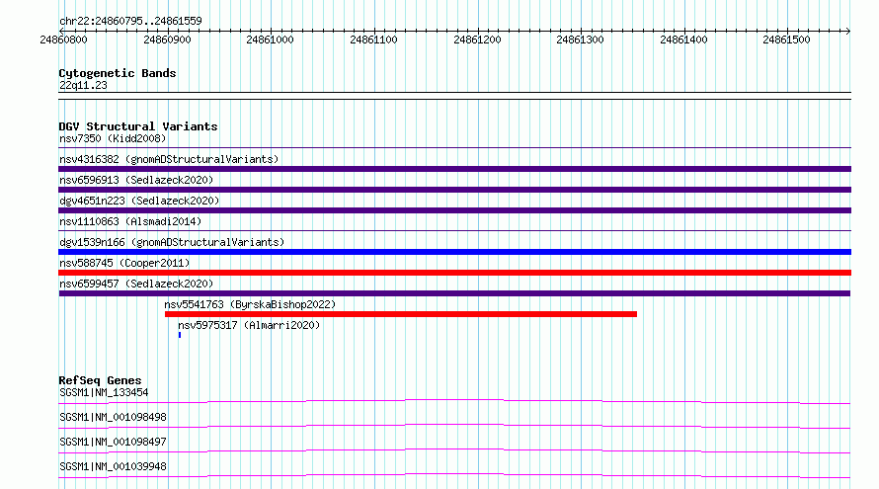Image resolution: width=879 pixels, height=489 pixels.
Task: Click ruler position 24861300
Action: tap(580, 40)
